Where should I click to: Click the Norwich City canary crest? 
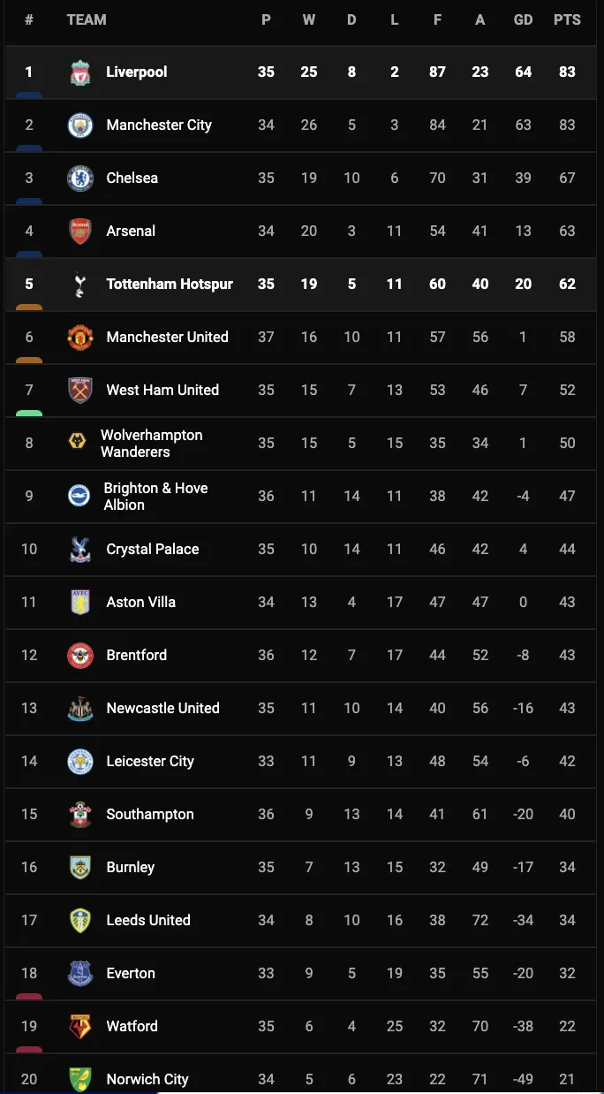pos(80,1079)
